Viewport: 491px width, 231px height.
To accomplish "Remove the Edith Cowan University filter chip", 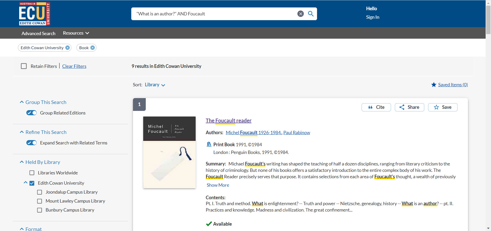I will point(67,48).
